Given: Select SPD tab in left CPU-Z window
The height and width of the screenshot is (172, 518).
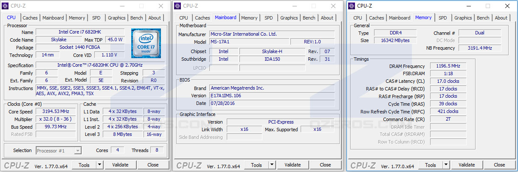Looking at the screenshot, I should point(96,18).
